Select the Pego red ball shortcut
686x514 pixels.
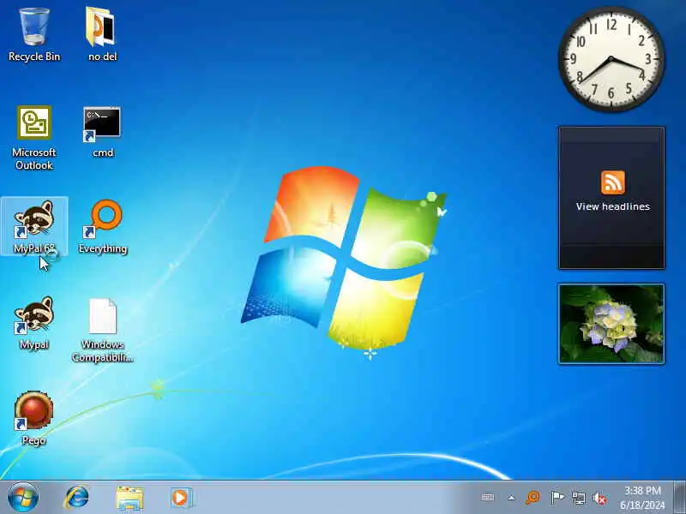(34, 418)
